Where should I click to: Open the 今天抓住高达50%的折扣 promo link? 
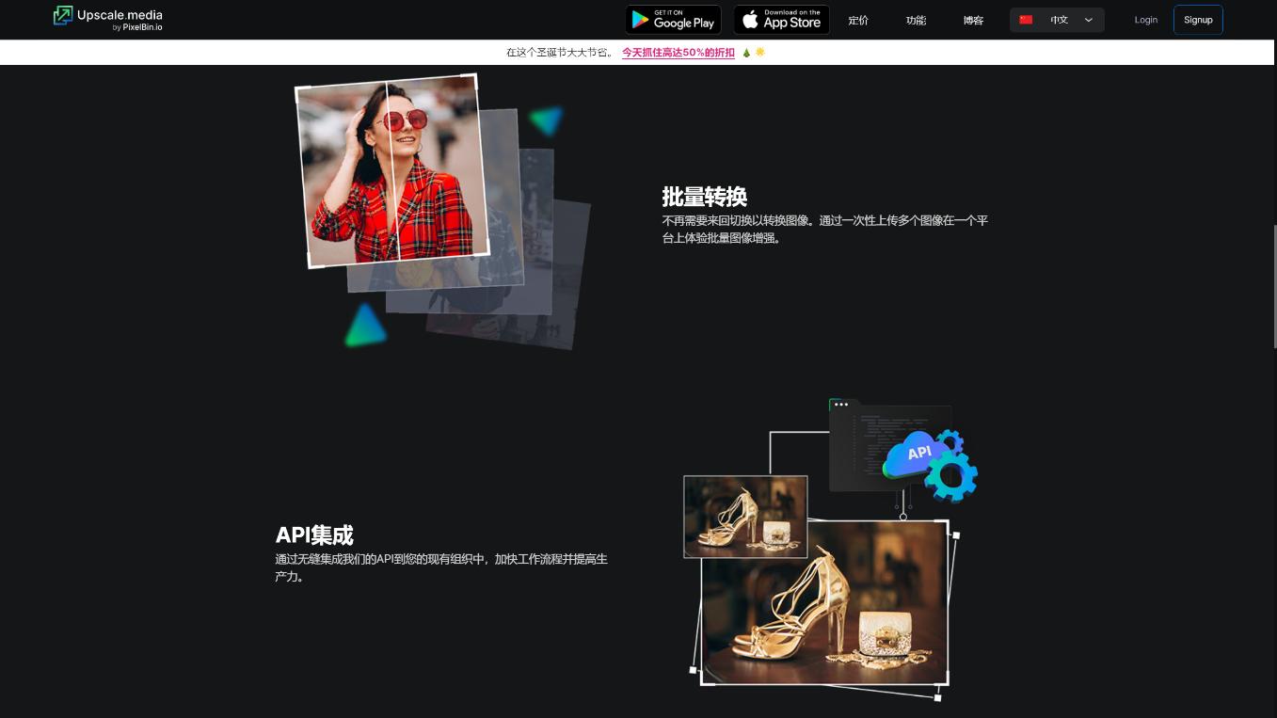pos(678,53)
